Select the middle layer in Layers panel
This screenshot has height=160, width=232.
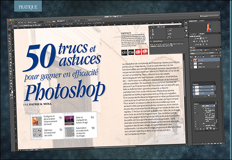tap(206, 63)
